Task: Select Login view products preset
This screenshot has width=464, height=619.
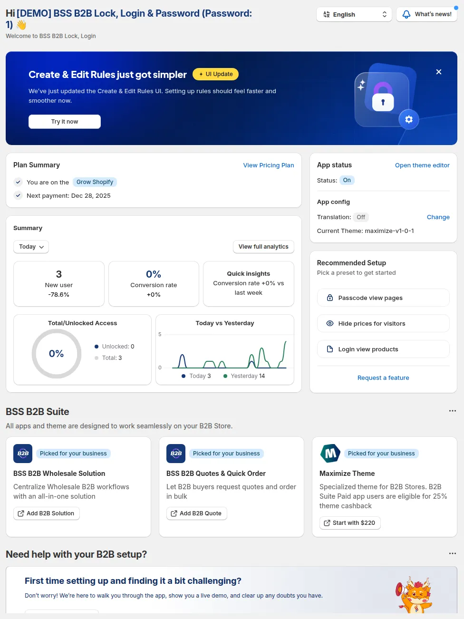Action: click(383, 349)
